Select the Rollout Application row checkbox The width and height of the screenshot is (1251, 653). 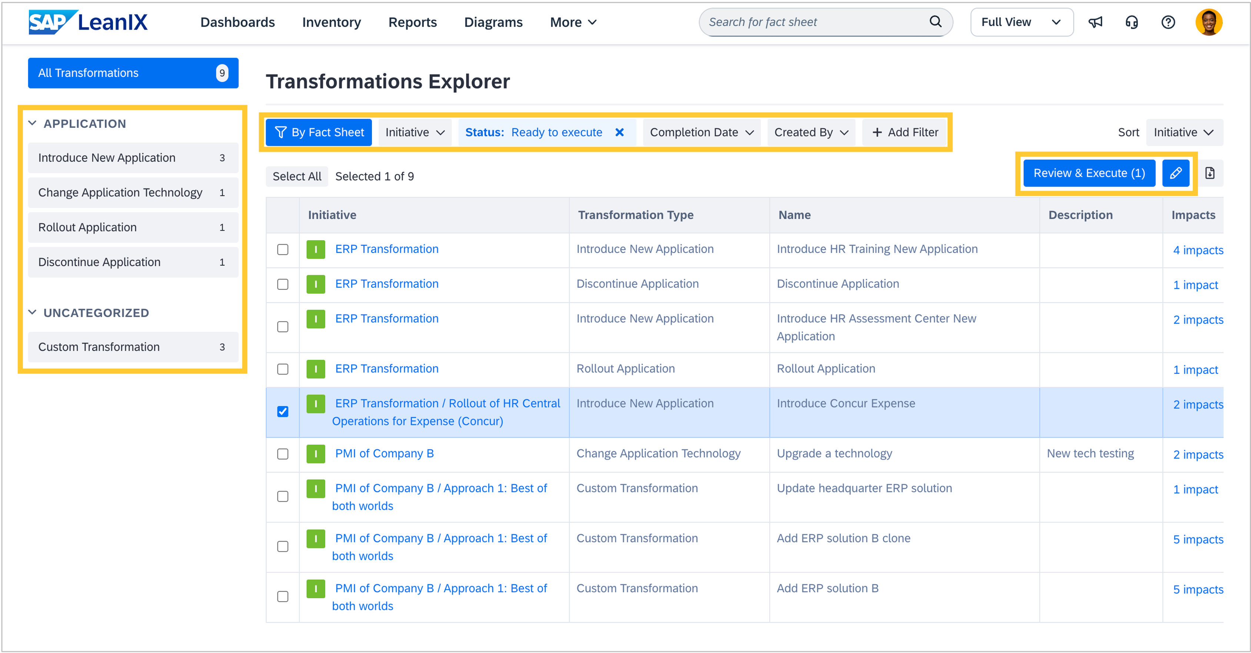pyautogui.click(x=283, y=369)
